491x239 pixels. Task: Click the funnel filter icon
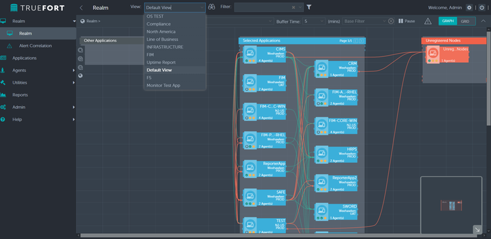(x=309, y=7)
